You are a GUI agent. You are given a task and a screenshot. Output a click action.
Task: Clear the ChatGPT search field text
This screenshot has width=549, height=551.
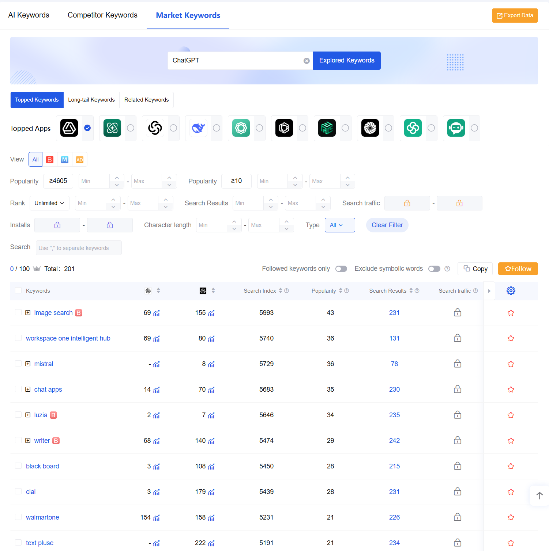pos(307,61)
